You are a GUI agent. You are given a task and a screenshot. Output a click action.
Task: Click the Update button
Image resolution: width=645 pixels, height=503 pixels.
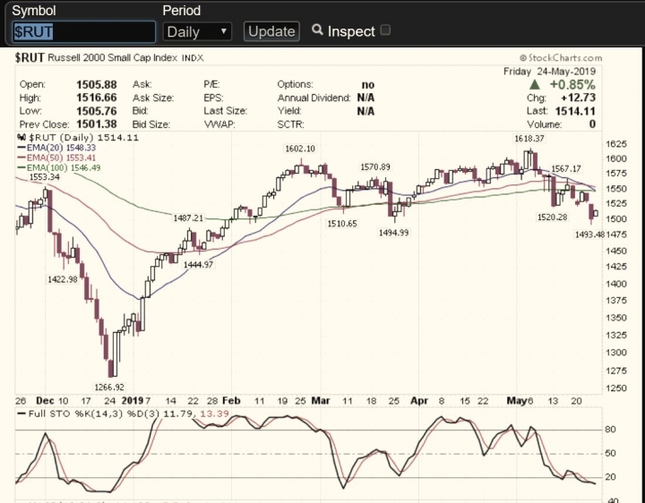(x=271, y=31)
